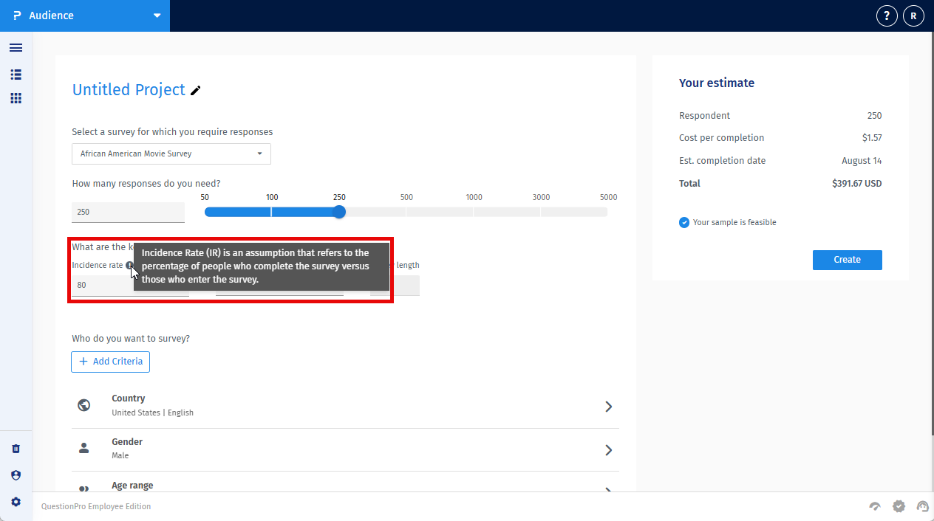
Task: Open the African American Movie Survey dropdown
Action: pyautogui.click(x=171, y=153)
